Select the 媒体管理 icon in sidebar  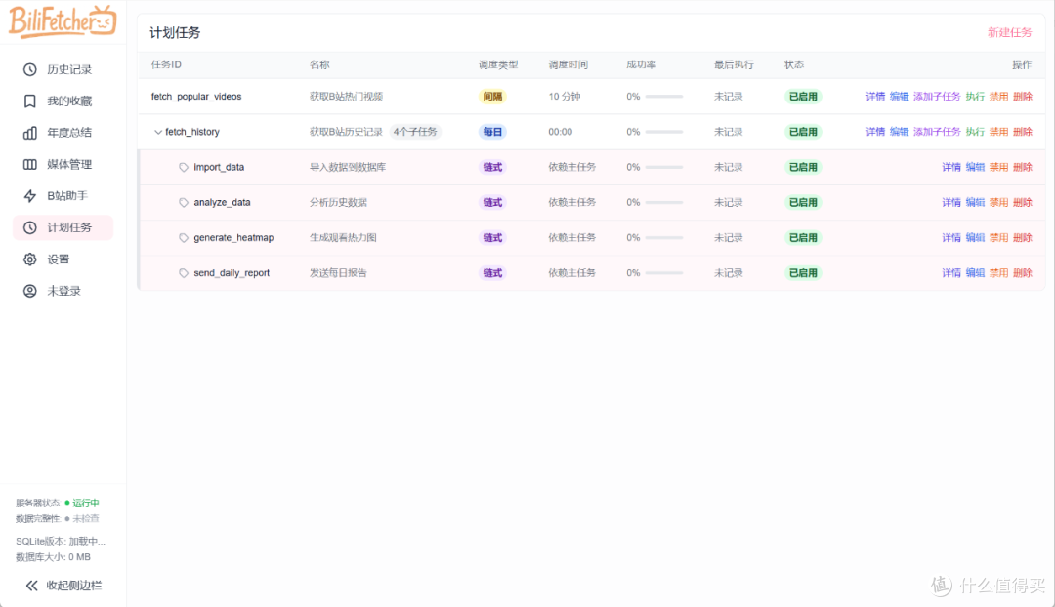29,164
